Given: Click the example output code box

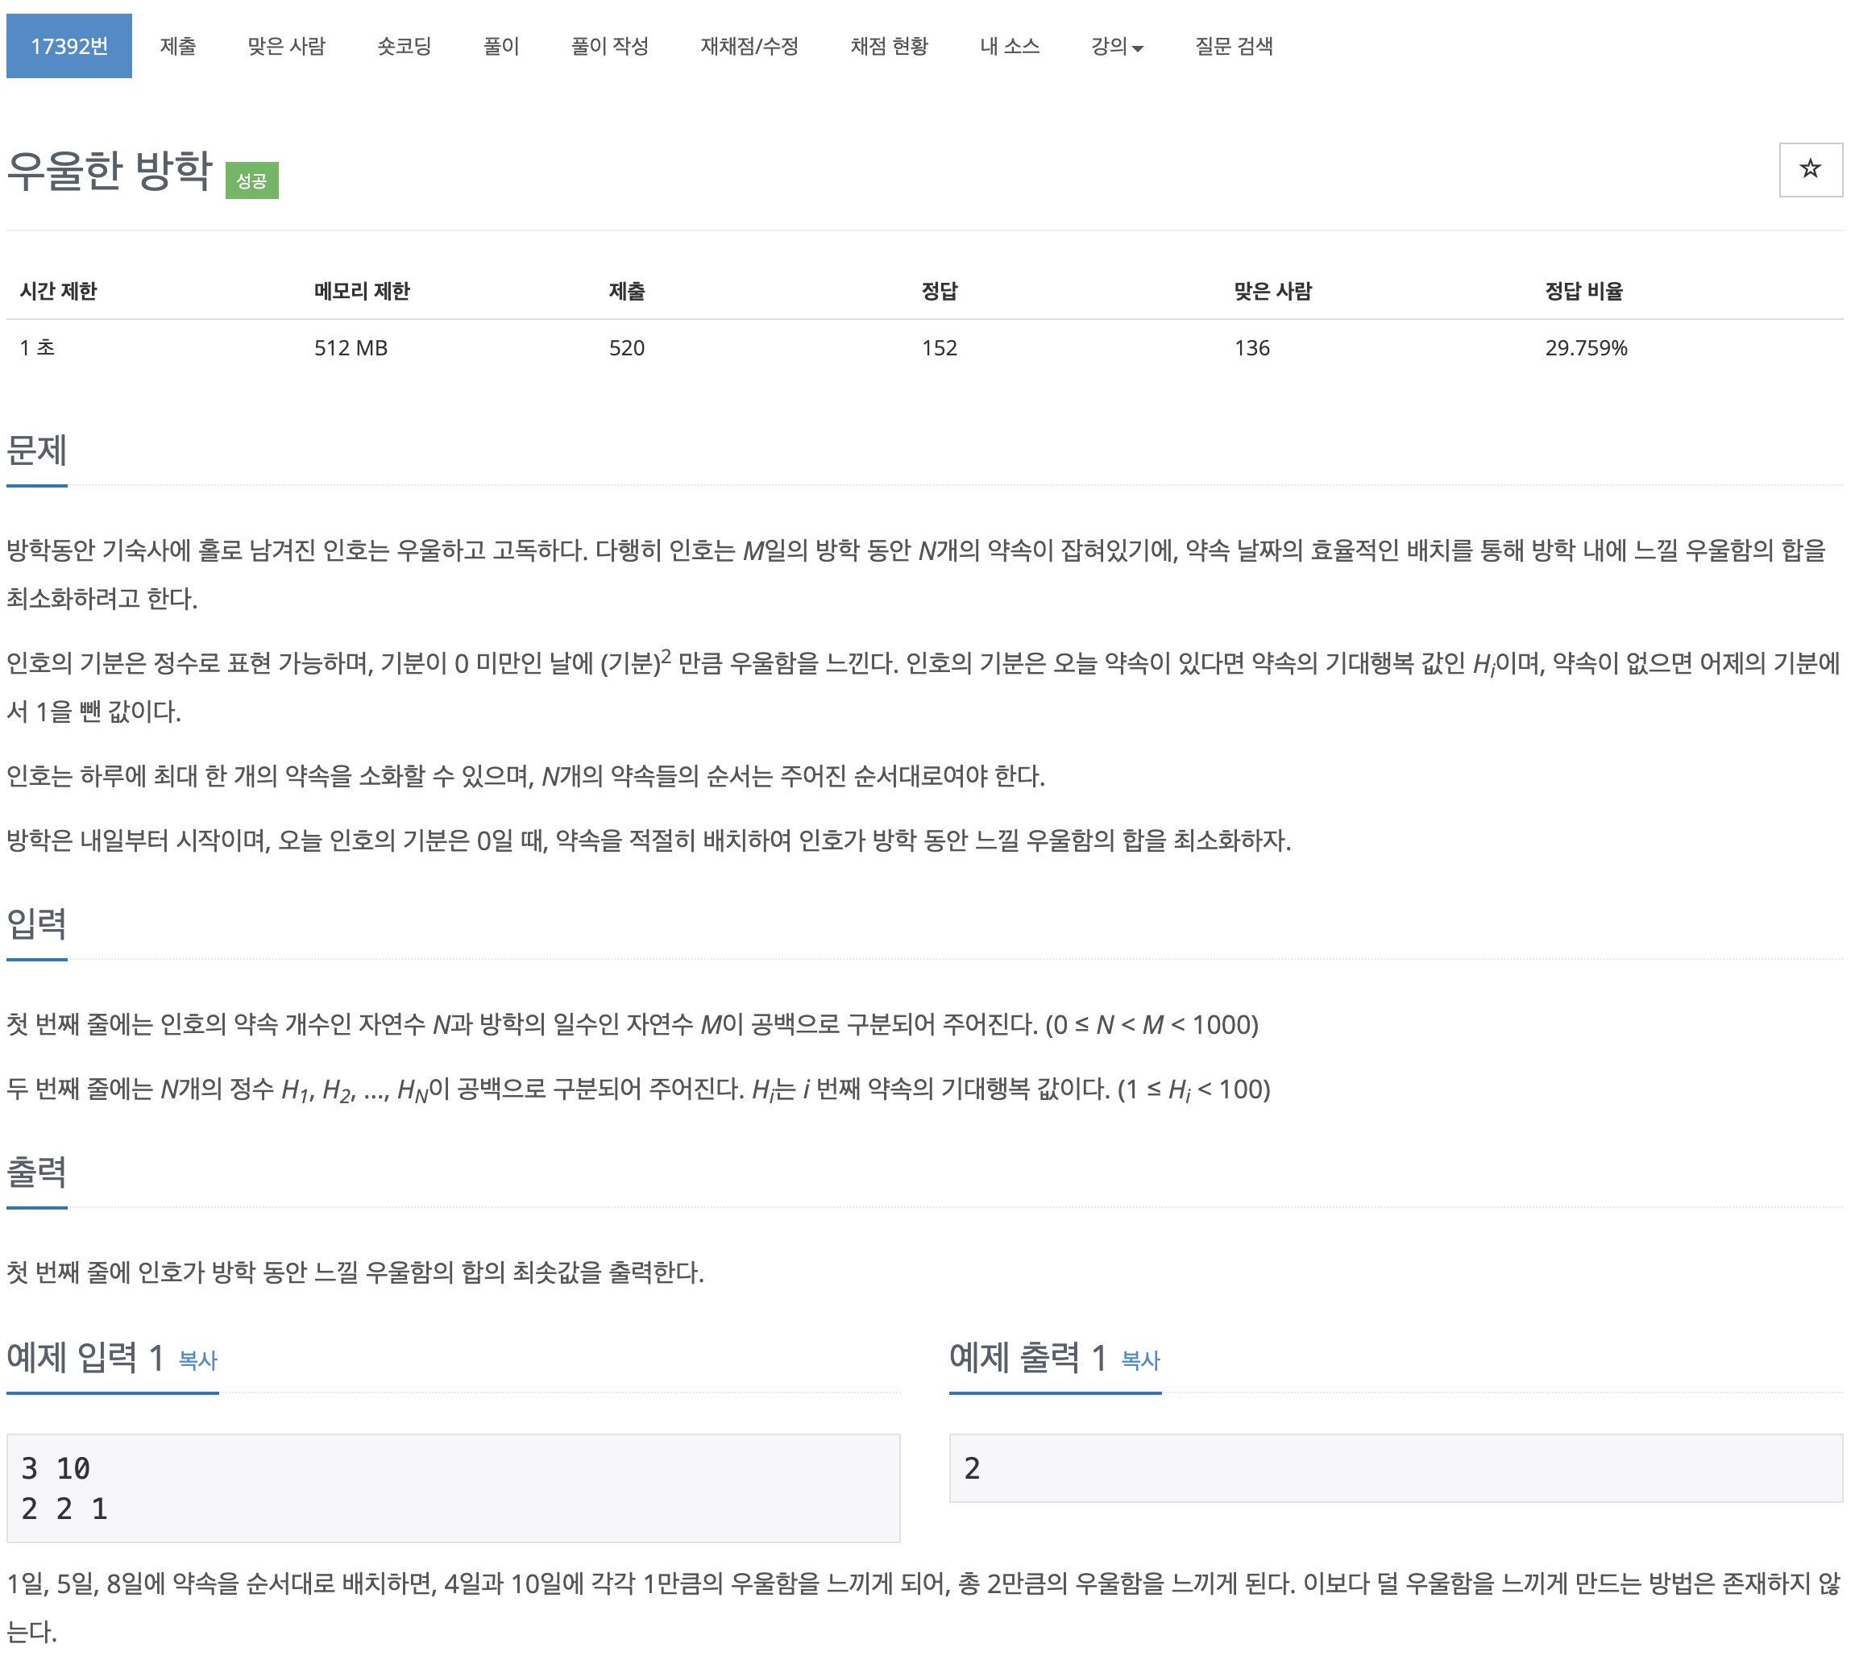Looking at the screenshot, I should (x=1395, y=1467).
